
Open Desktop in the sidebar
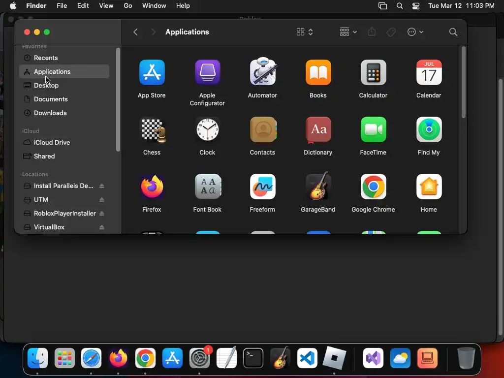point(64,85)
